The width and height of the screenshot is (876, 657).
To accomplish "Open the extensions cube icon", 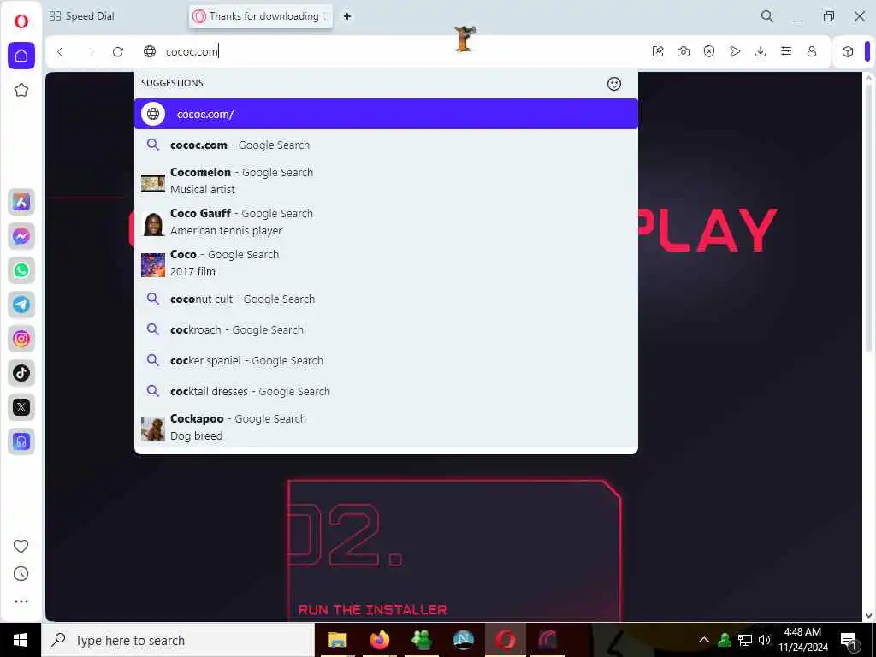I will pyautogui.click(x=848, y=51).
